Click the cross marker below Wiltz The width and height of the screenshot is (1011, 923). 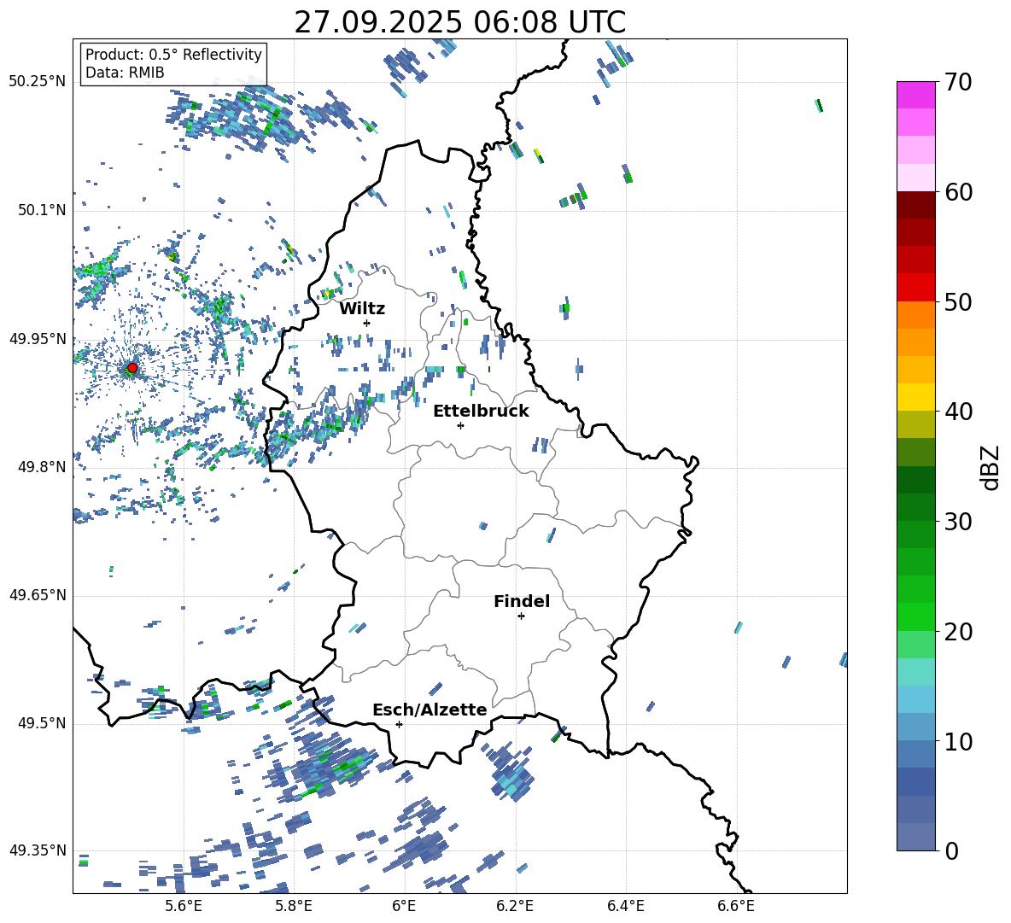coord(367,323)
